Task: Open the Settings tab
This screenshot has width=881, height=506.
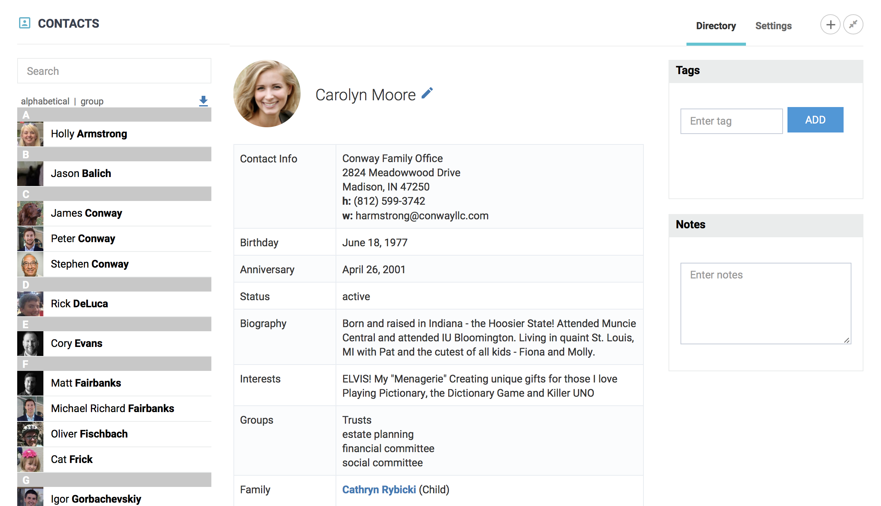Action: (x=773, y=26)
